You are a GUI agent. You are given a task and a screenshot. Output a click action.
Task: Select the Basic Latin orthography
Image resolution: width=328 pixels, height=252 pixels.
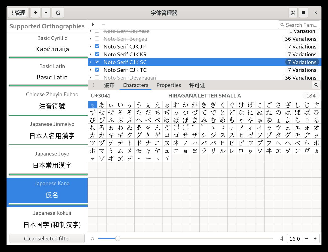[x=47, y=74]
